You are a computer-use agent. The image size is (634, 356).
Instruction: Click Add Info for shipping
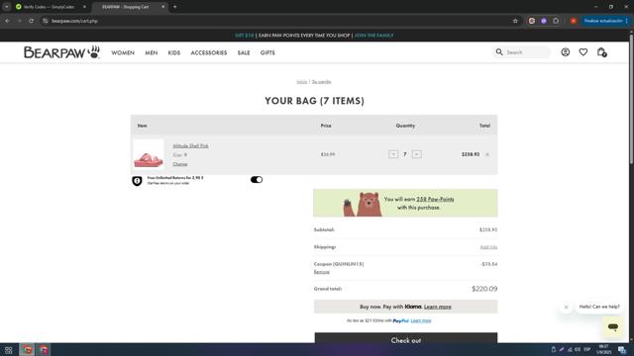click(x=488, y=247)
